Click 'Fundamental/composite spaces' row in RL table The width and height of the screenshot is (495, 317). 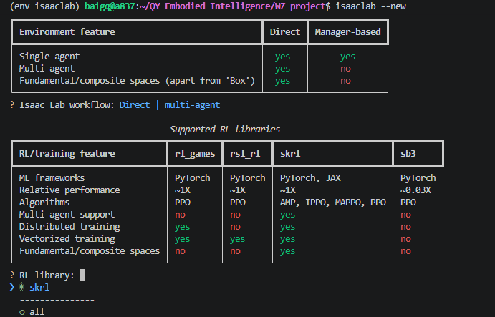click(x=90, y=251)
